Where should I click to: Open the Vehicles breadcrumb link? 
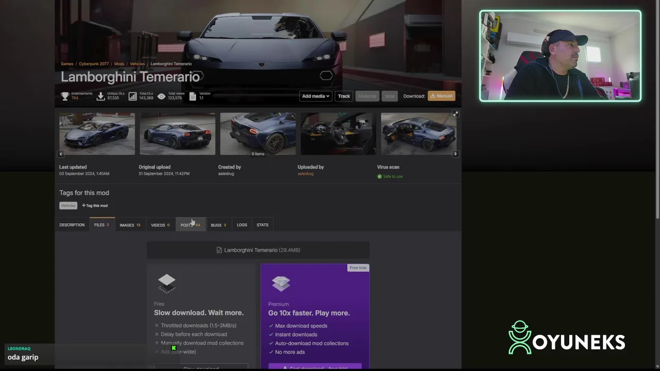pyautogui.click(x=137, y=64)
